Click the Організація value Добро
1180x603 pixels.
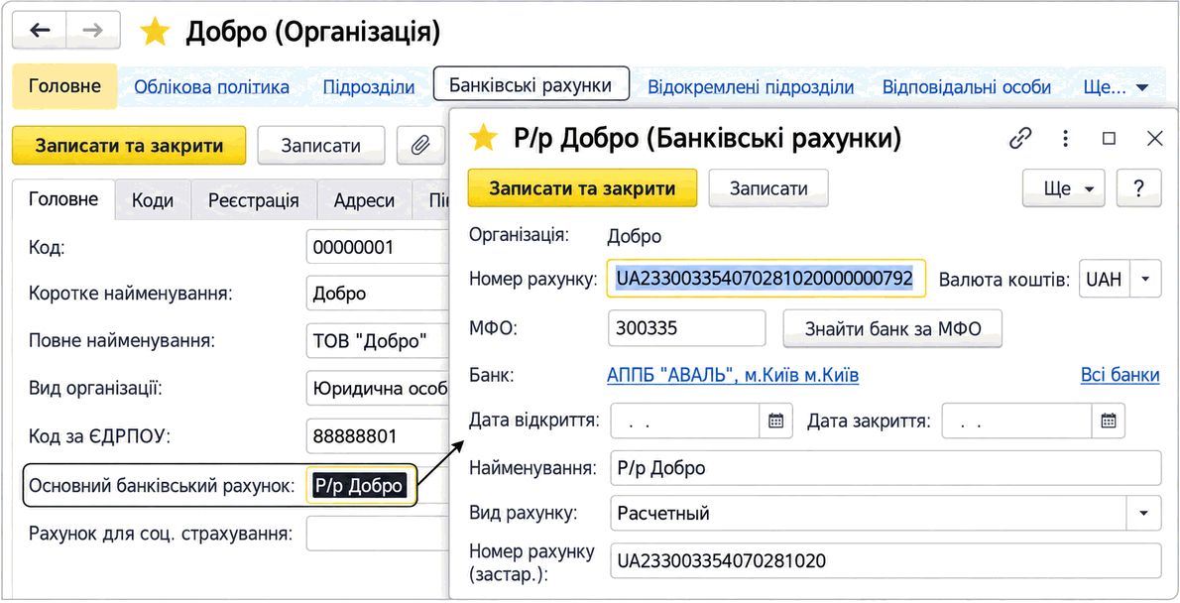[x=635, y=236]
